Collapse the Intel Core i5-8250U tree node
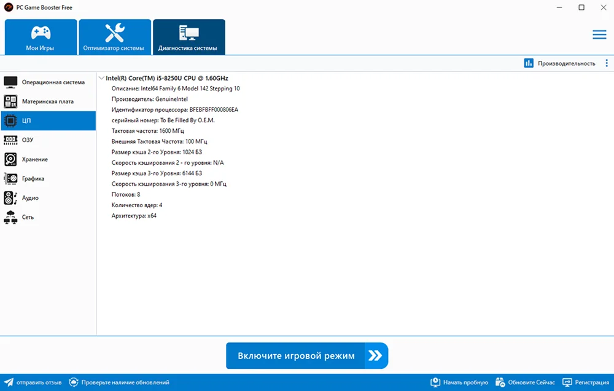The height and width of the screenshot is (391, 614). [x=101, y=79]
